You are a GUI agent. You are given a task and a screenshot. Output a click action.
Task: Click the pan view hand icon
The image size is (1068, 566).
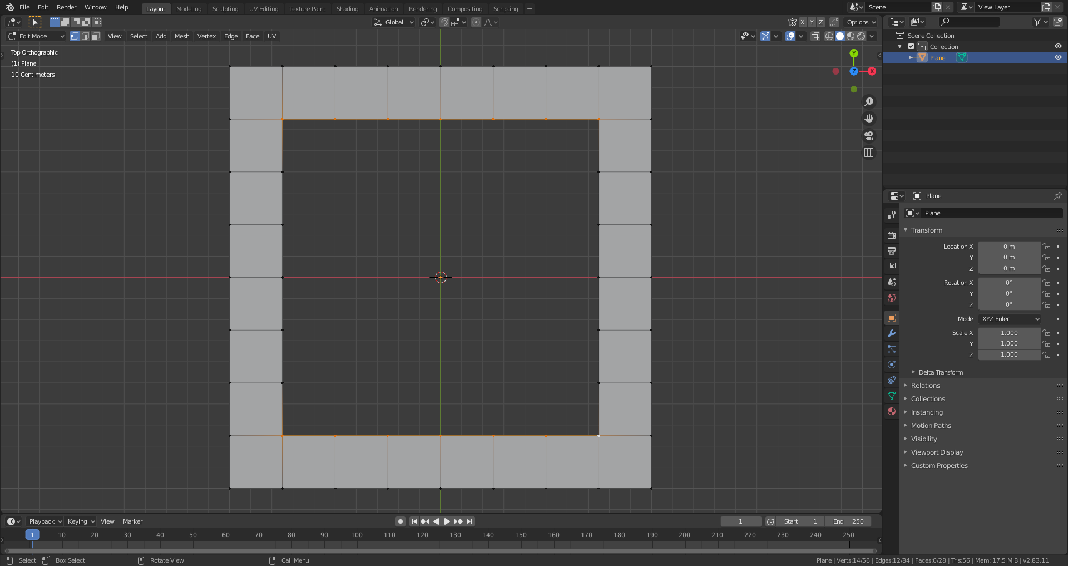coord(869,119)
